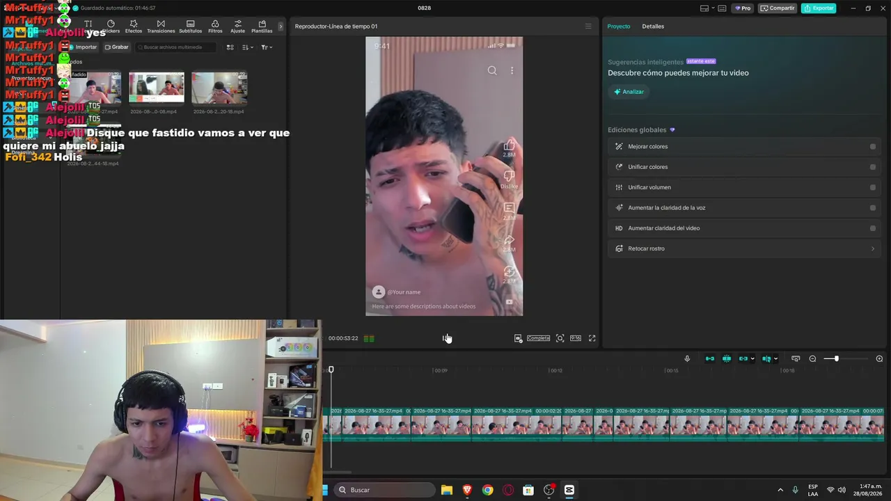Open the audio level meter in the player
Viewport: 891px width, 501px height.
click(369, 338)
